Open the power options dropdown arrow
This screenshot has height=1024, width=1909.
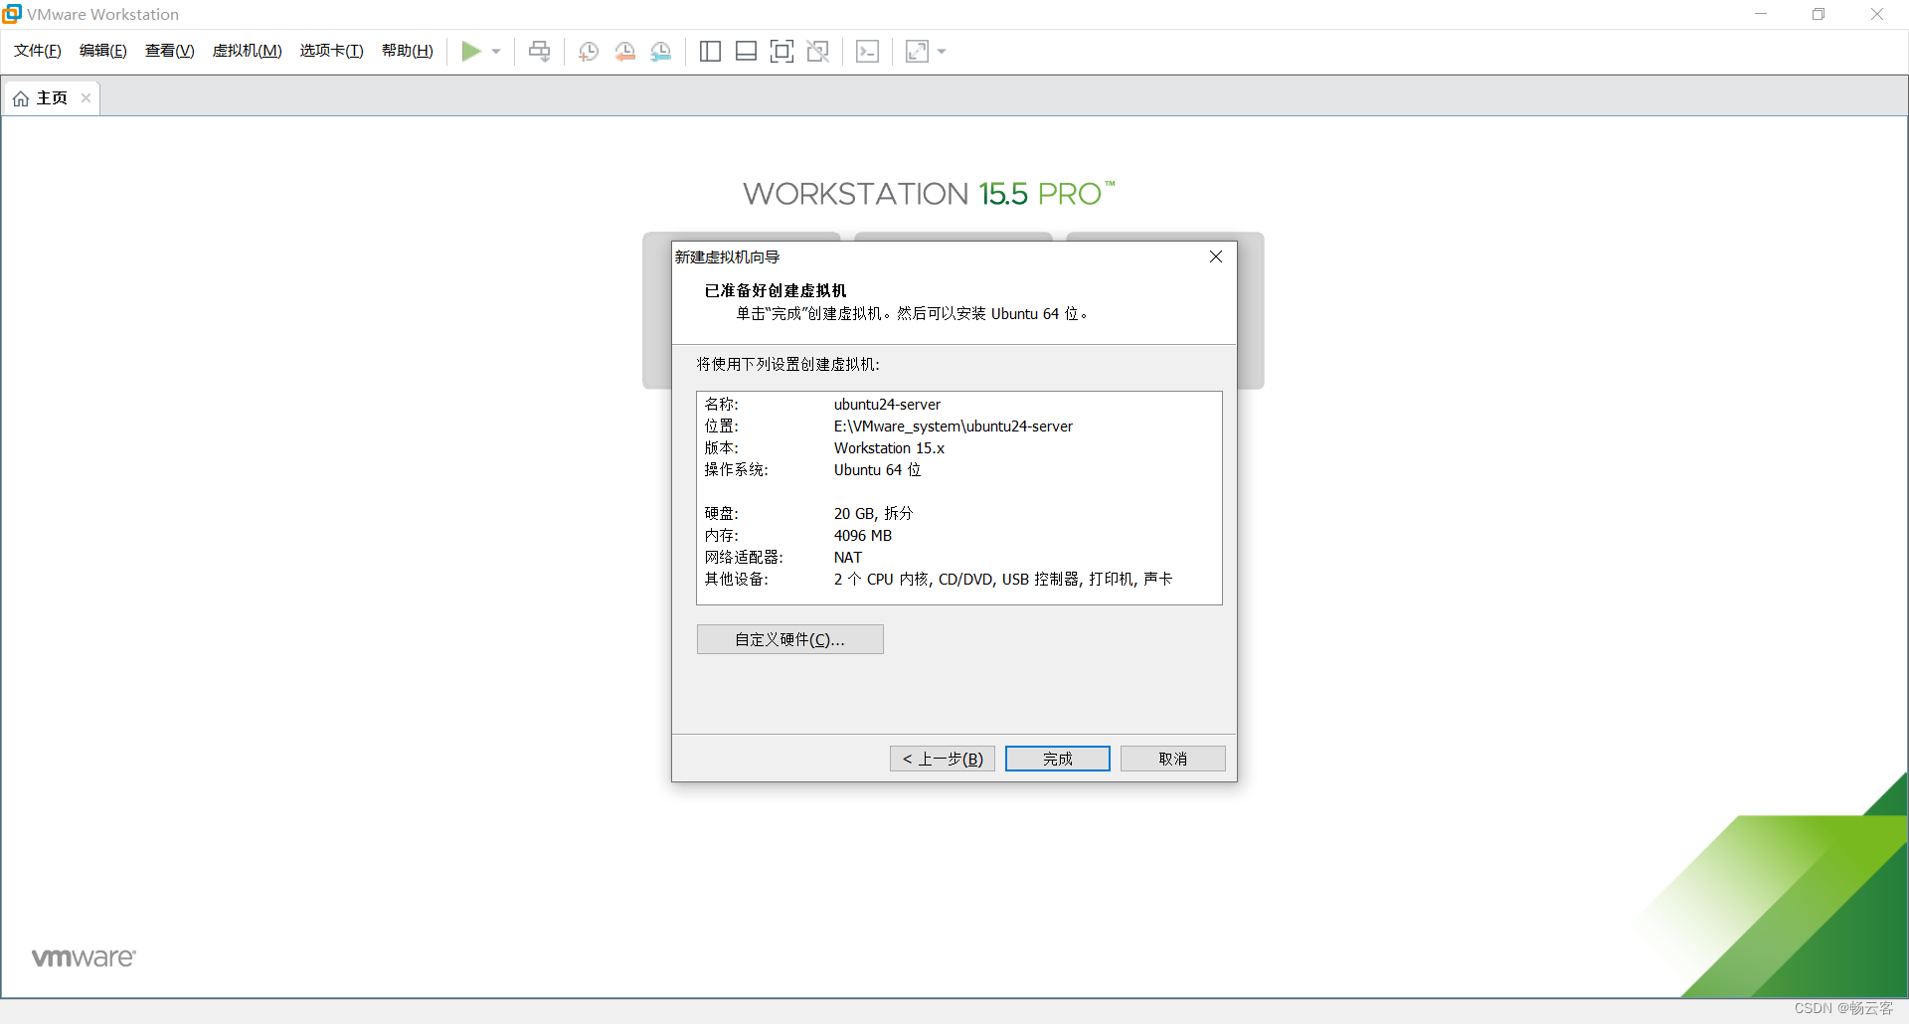(496, 52)
